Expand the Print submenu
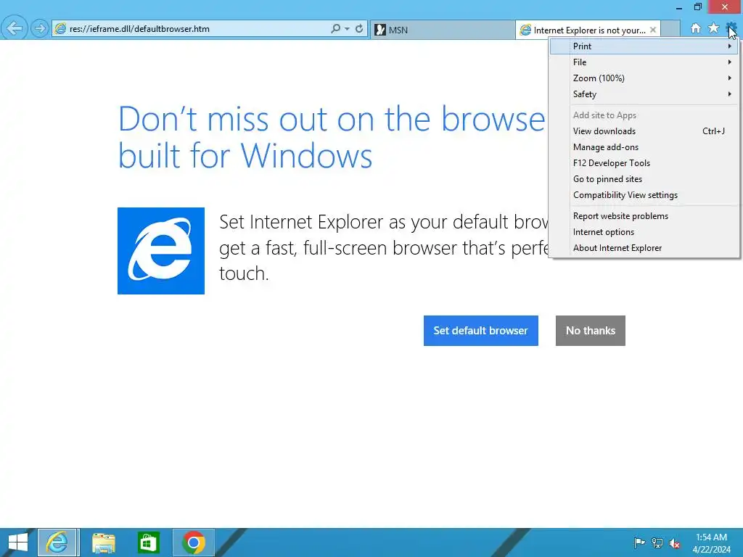 pos(644,46)
